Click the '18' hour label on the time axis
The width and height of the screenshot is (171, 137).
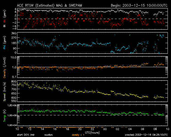(x=67, y=129)
